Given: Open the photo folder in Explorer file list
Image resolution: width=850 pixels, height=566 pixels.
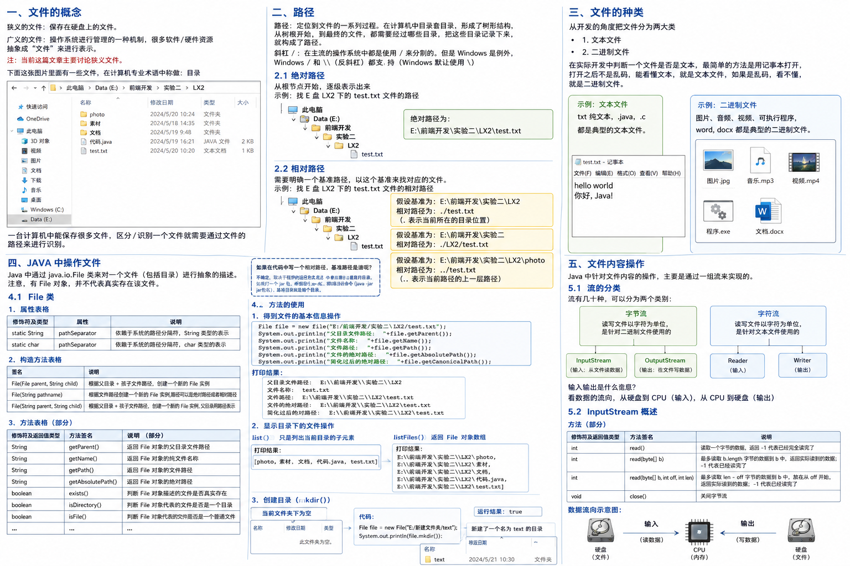Looking at the screenshot, I should [x=92, y=114].
